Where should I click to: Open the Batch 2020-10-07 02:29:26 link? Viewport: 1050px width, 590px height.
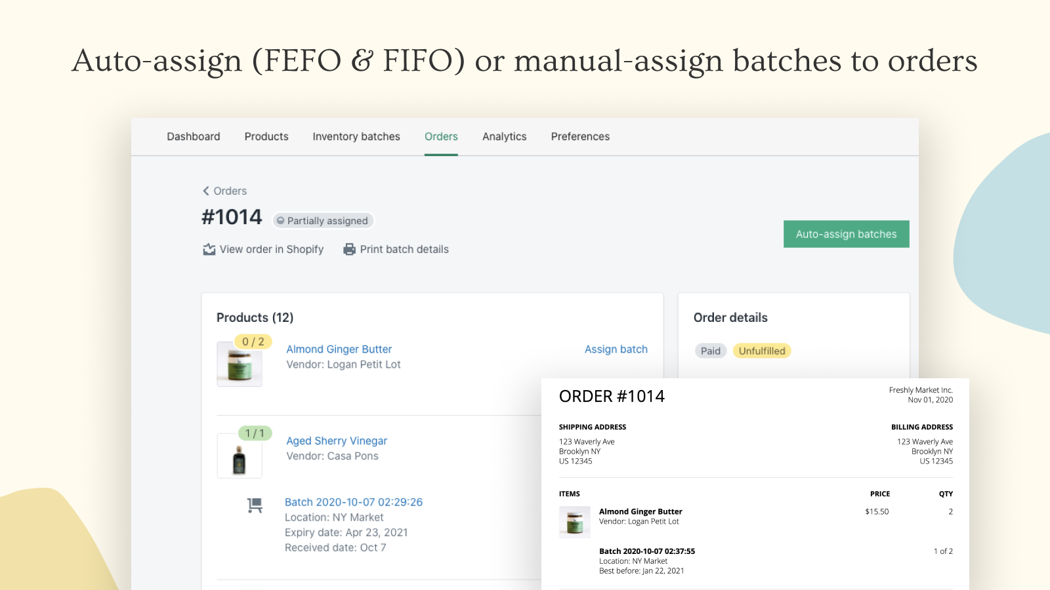tap(354, 502)
